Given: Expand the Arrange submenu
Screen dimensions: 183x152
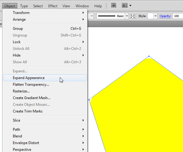Looking at the screenshot, I should point(45,19).
